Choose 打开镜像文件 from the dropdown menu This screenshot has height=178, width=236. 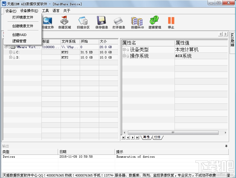click(x=23, y=17)
